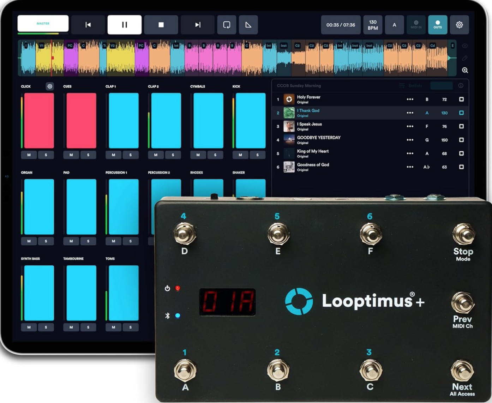Click the 130 BPM tempo button
Screen dimensions: 492x403
(373, 25)
